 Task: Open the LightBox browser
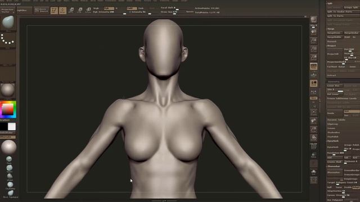coord(24,10)
